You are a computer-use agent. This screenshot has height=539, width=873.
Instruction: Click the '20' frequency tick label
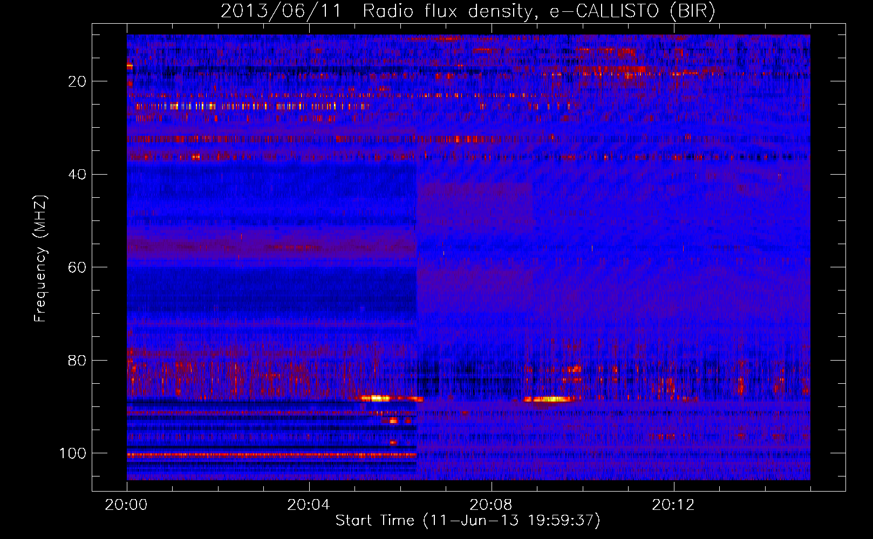click(77, 81)
